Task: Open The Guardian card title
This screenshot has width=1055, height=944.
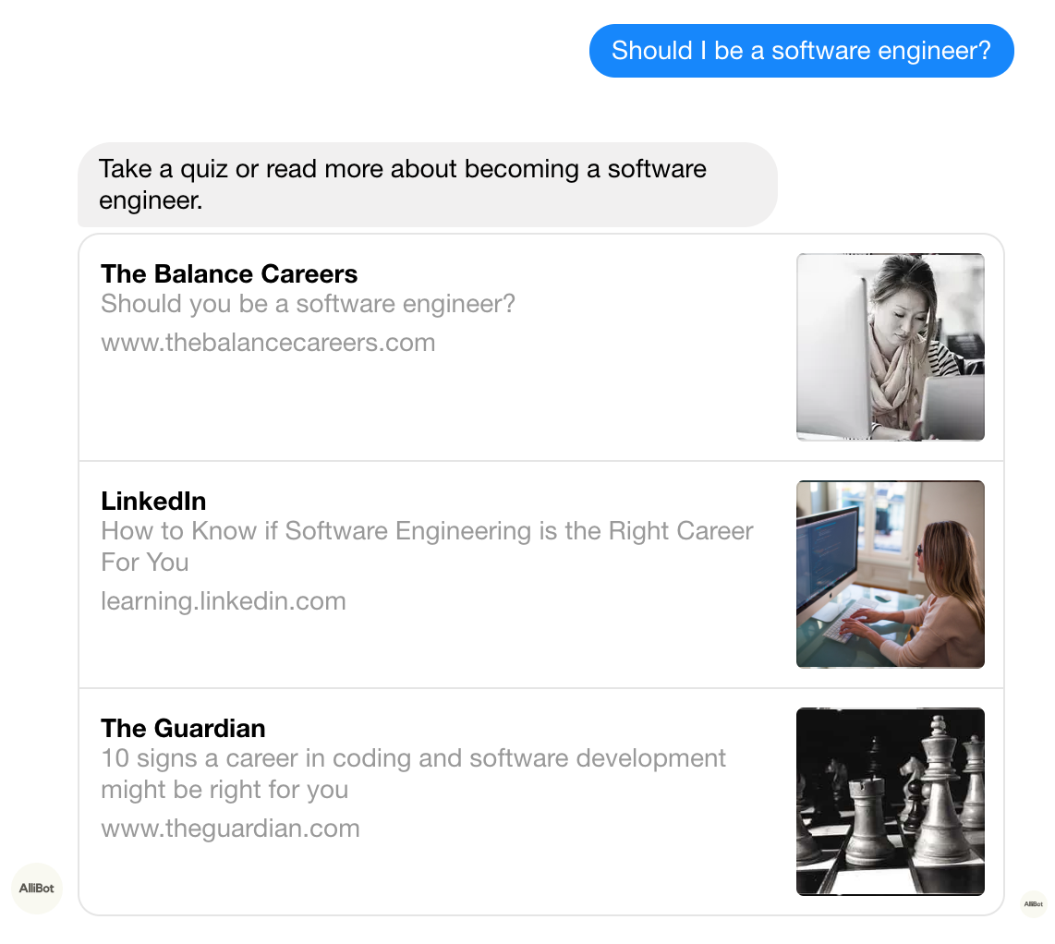Action: click(183, 728)
